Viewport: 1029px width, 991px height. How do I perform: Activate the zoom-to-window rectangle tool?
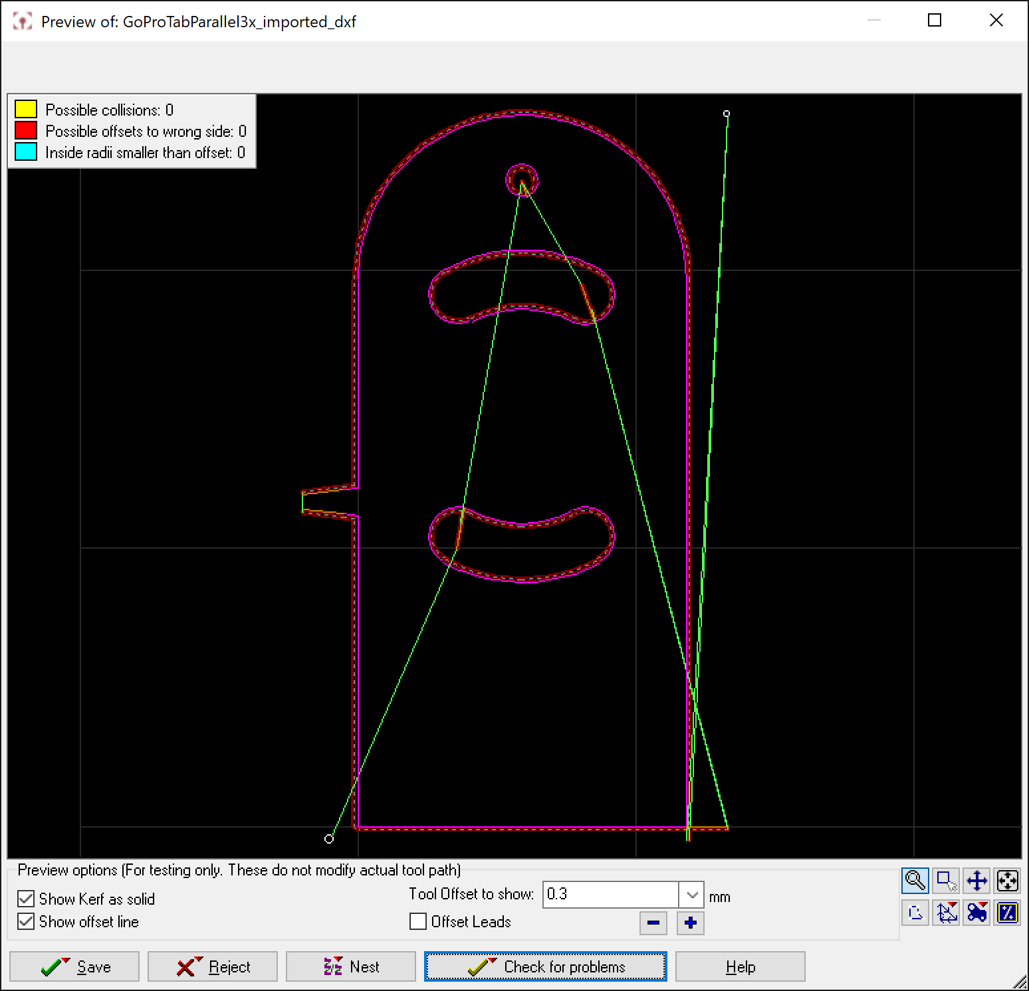[946, 881]
